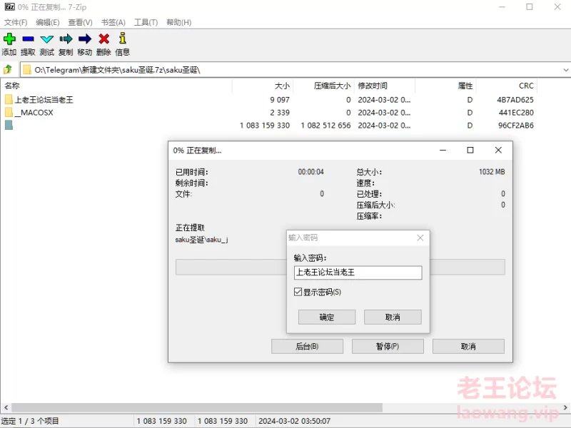571x428 pixels.
Task: Click the Move (移动) blue arrow icon
Action: 85,39
